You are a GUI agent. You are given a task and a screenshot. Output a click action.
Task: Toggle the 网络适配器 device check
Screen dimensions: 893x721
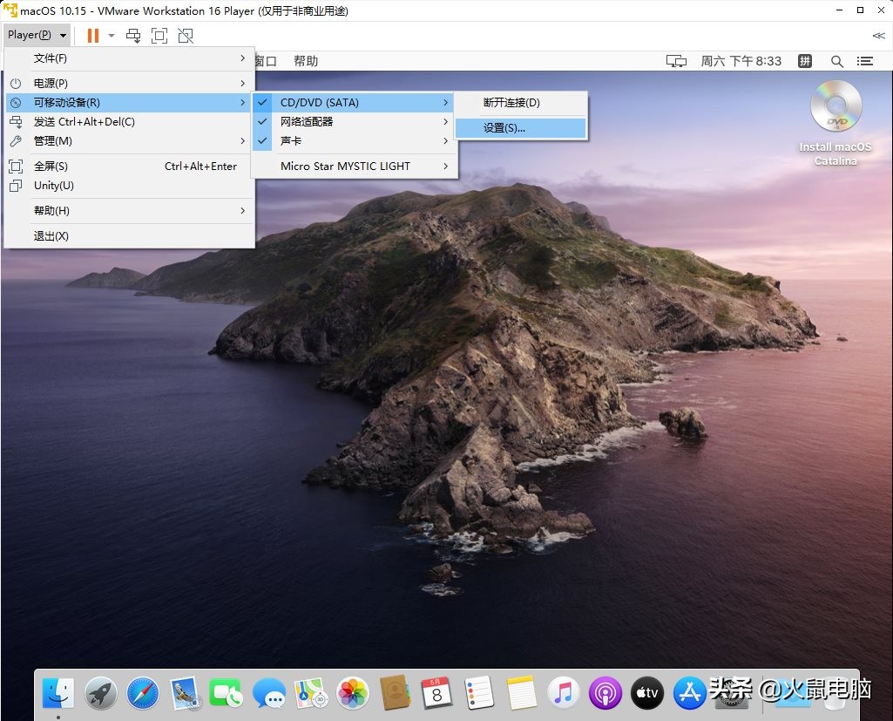tap(262, 121)
